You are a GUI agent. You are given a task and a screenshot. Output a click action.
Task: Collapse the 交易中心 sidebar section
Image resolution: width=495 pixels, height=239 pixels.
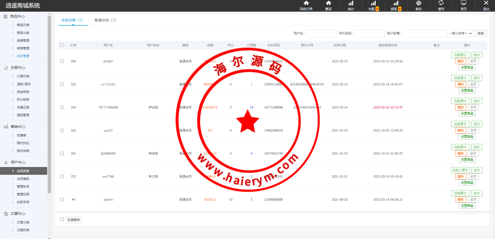click(18, 68)
